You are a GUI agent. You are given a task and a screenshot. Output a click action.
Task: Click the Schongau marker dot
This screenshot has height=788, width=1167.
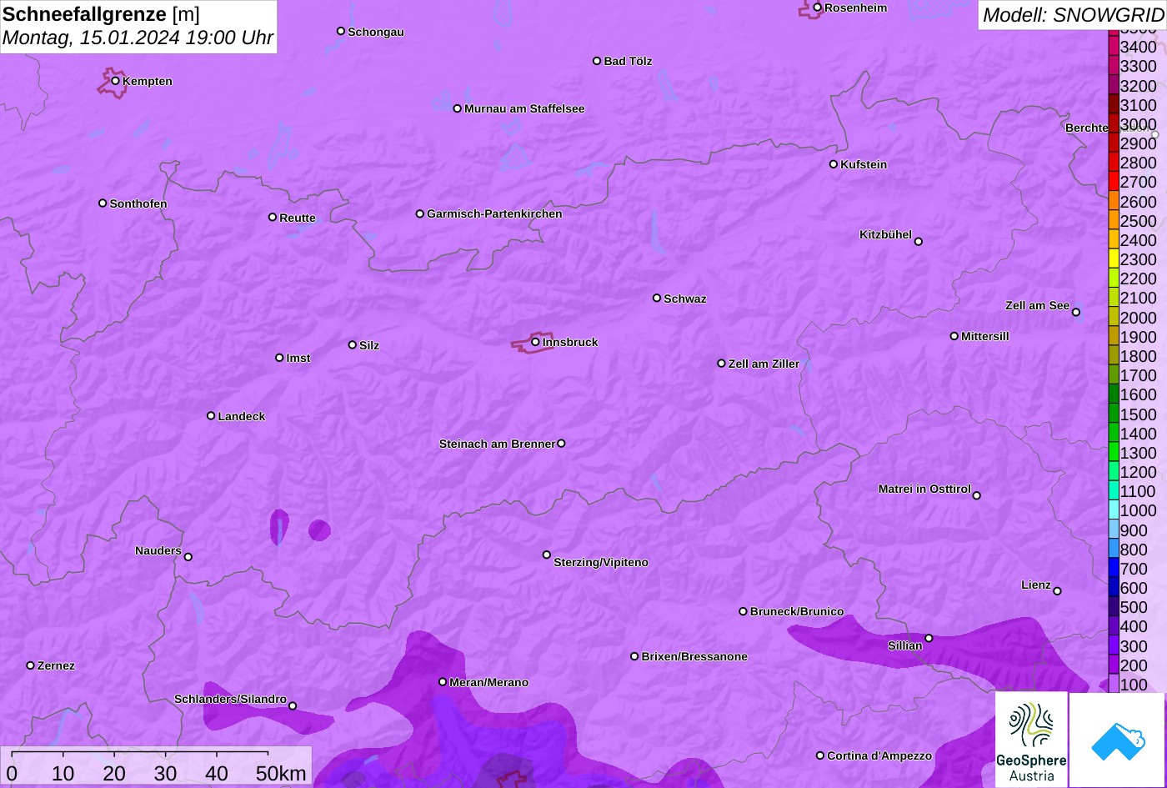[341, 31]
